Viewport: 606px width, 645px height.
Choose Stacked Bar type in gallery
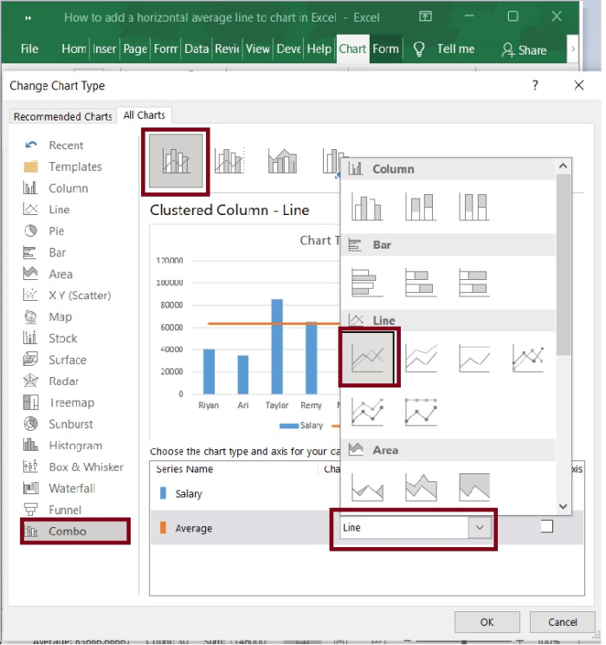(x=421, y=283)
